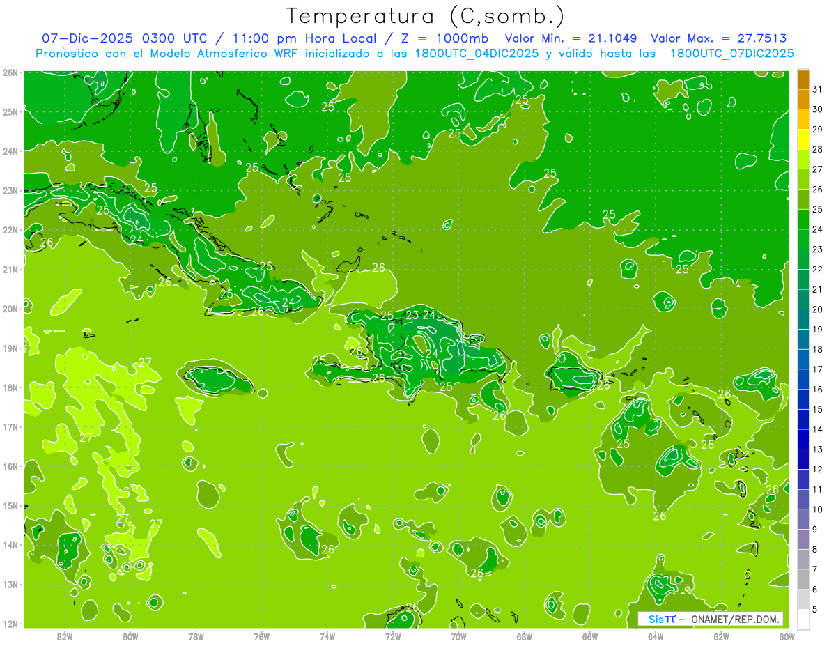Click the '18N' latitude axis label
836x646 pixels.
pos(10,387)
